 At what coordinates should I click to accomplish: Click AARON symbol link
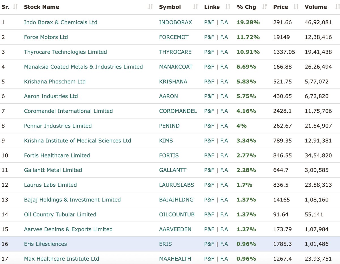[x=169, y=96]
